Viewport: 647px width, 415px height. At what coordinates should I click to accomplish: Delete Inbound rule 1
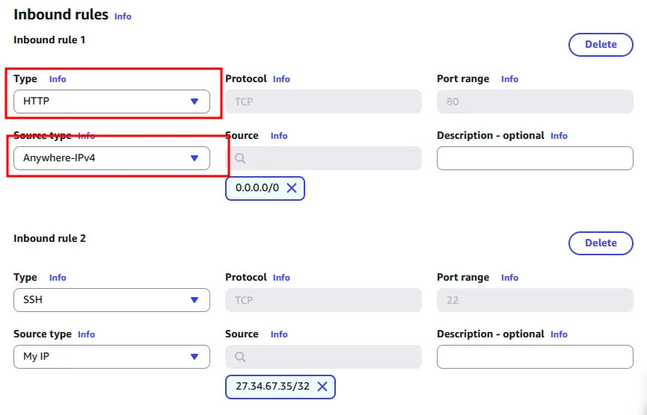click(x=601, y=45)
